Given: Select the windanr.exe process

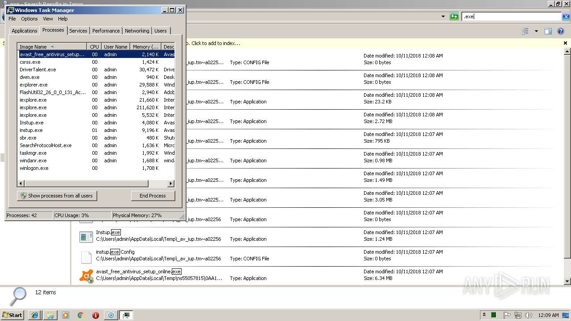Looking at the screenshot, I should pos(96,160).
